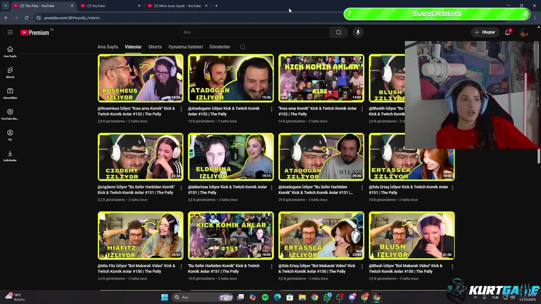Open the eldorinaa İzliyor #151 video title

coord(227,190)
